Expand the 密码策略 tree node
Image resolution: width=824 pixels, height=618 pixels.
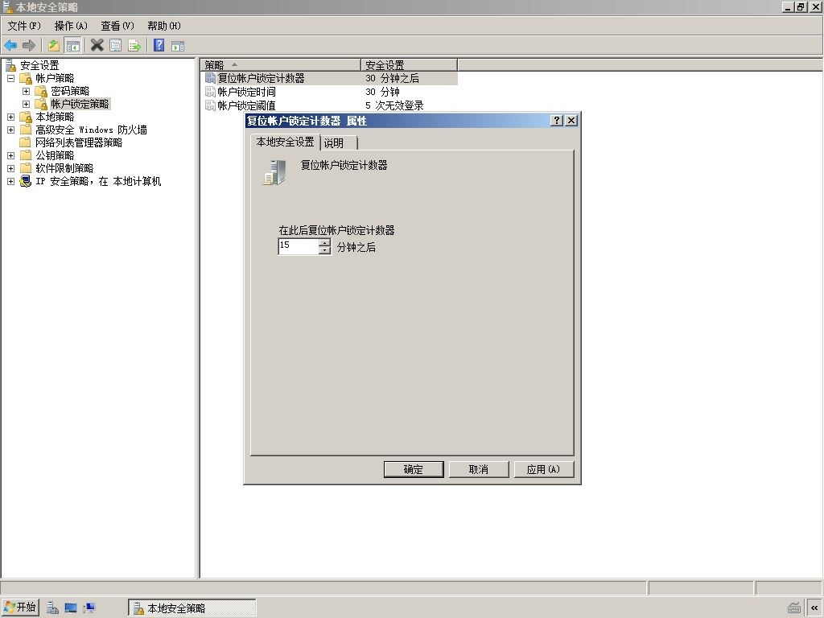pyautogui.click(x=26, y=92)
